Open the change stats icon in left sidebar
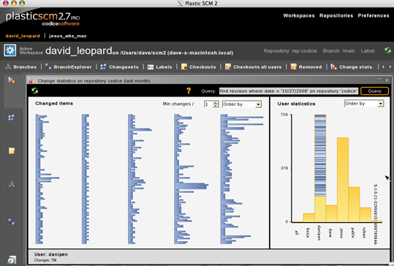394x266 pixels. click(x=11, y=80)
